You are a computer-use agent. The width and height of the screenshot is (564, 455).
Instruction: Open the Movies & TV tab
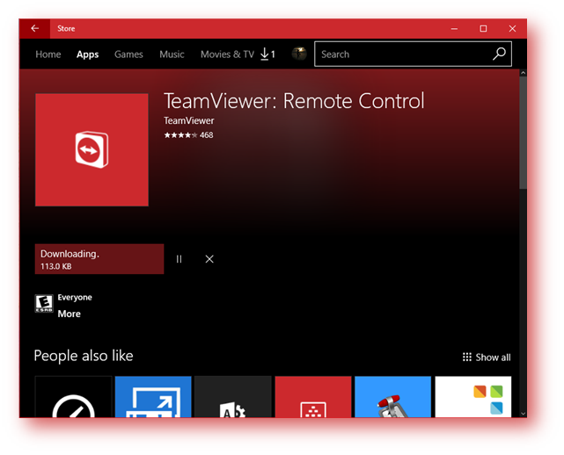click(227, 54)
